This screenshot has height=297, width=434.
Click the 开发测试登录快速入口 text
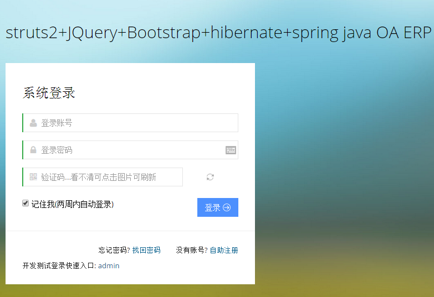click(x=59, y=266)
